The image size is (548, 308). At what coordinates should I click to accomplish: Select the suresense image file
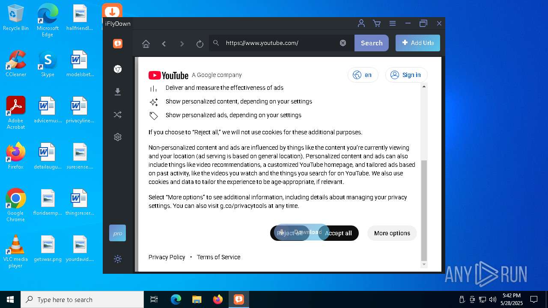pyautogui.click(x=80, y=156)
